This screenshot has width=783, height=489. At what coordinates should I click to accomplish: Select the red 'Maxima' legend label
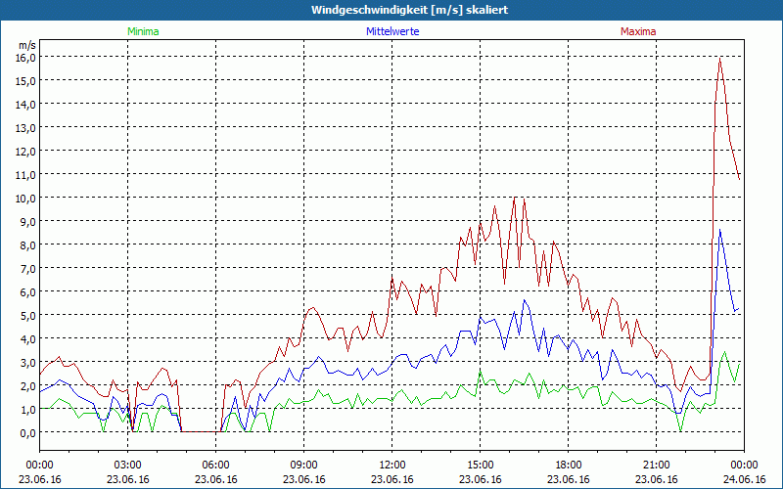click(x=638, y=31)
